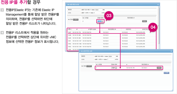Click 추가 button beside NIC 정보, upper dialog

point(76,19)
